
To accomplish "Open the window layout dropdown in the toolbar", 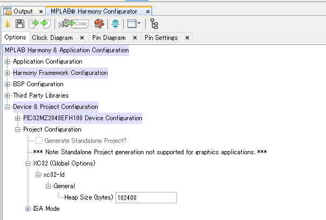I will pyautogui.click(x=134, y=24).
